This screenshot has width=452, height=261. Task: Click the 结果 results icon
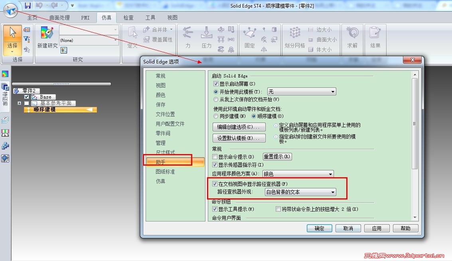pos(375,33)
